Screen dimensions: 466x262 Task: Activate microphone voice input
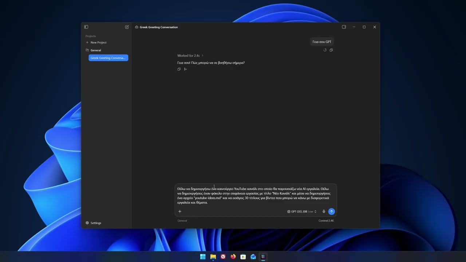pyautogui.click(x=324, y=211)
